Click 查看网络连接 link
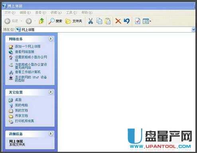Image resolution: width=197 pixels, height=153 pixels. coord(25,52)
